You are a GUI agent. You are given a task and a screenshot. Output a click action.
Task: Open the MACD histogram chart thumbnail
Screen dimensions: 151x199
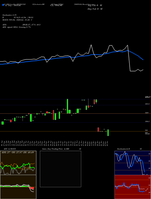coord(18,187)
